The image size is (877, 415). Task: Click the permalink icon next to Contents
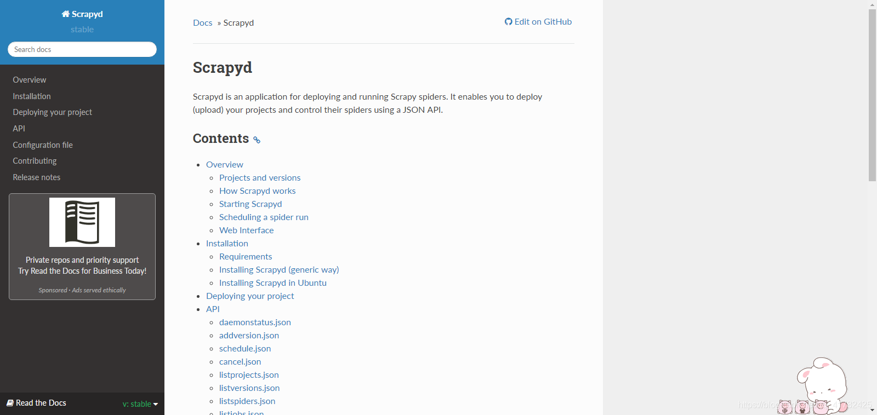pos(257,140)
